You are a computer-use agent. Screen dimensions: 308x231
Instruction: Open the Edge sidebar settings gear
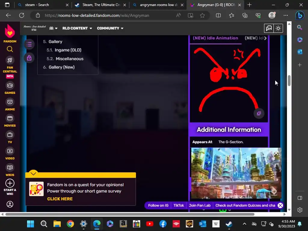pyautogui.click(x=300, y=210)
